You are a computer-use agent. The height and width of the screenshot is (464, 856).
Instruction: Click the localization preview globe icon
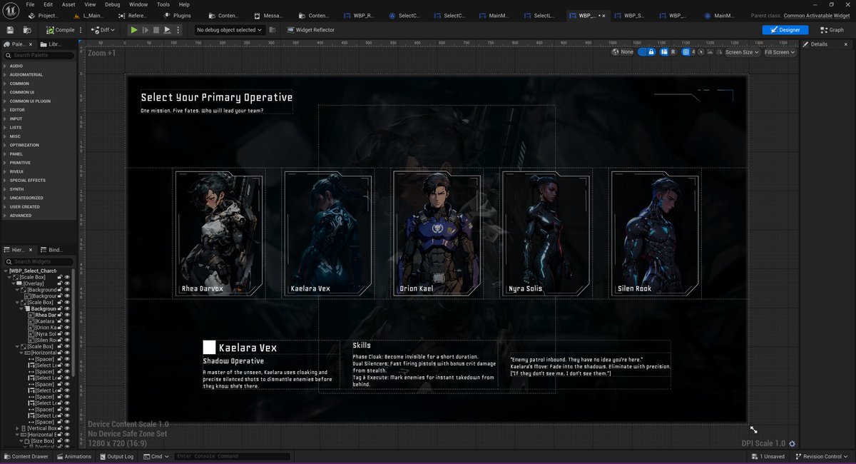click(617, 52)
